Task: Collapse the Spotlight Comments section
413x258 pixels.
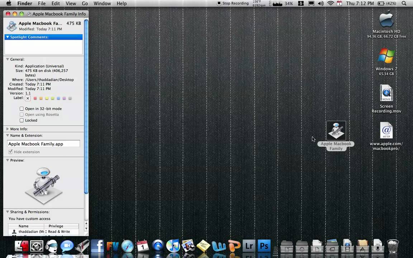Action: (8, 37)
